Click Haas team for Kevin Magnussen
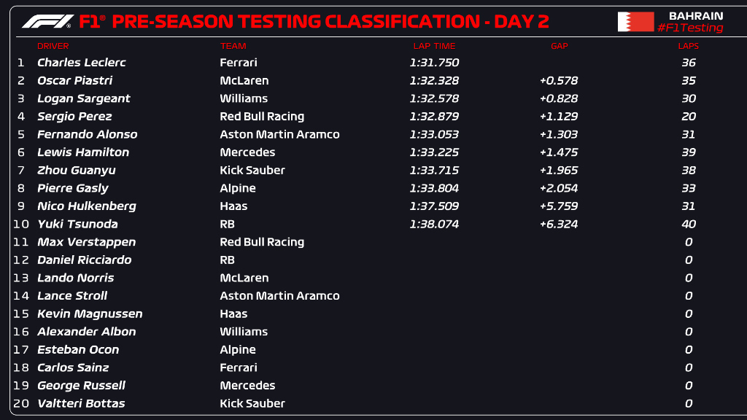The image size is (747, 420). click(x=233, y=314)
